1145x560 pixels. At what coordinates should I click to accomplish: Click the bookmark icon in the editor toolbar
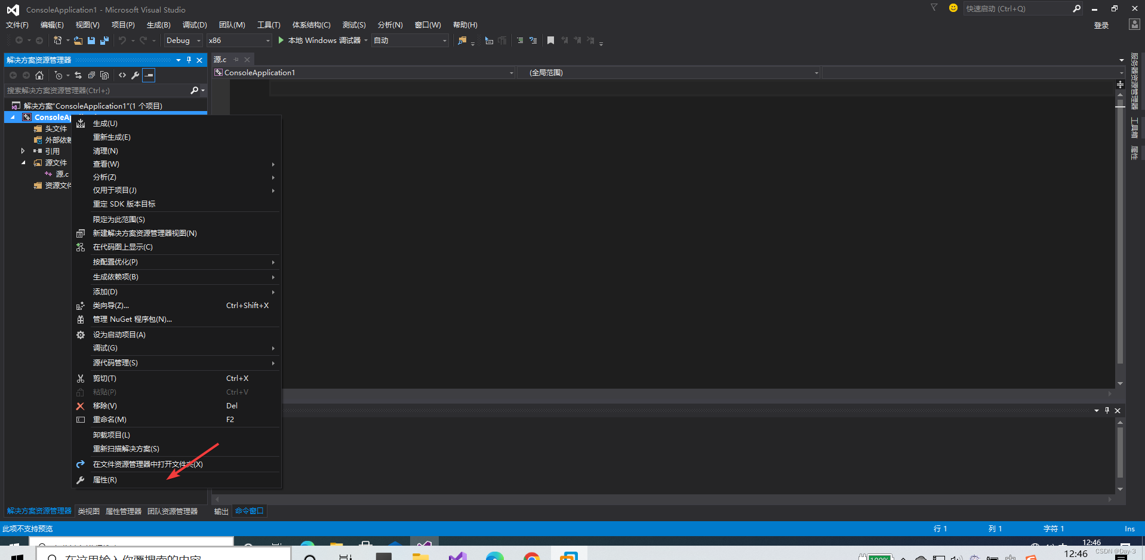point(550,41)
